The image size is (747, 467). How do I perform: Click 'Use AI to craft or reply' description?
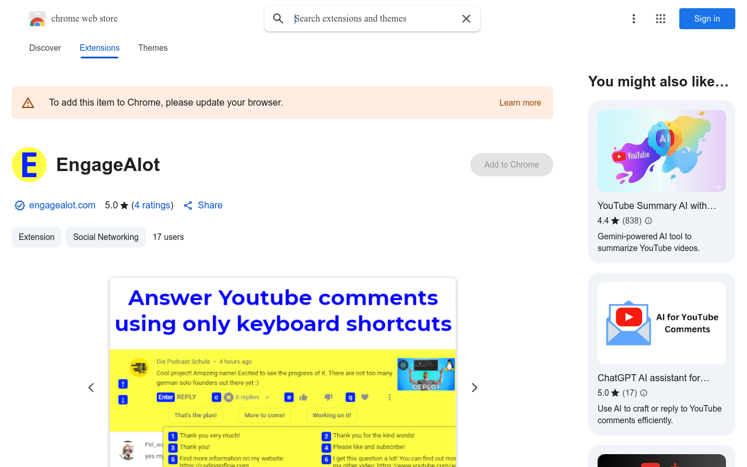(x=659, y=414)
